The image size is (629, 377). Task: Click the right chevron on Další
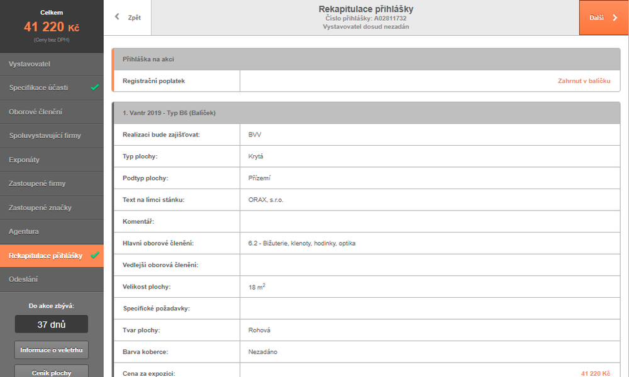tap(615, 18)
